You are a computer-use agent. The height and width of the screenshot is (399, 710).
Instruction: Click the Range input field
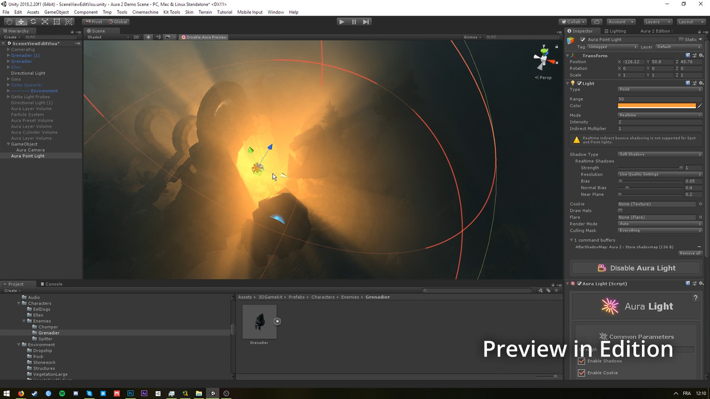pyautogui.click(x=660, y=99)
